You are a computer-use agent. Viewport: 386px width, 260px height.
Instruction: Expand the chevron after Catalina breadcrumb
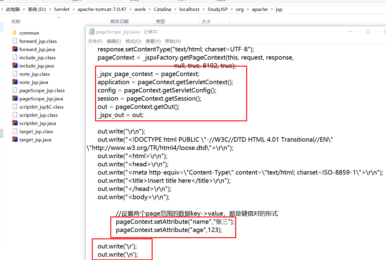click(x=175, y=9)
